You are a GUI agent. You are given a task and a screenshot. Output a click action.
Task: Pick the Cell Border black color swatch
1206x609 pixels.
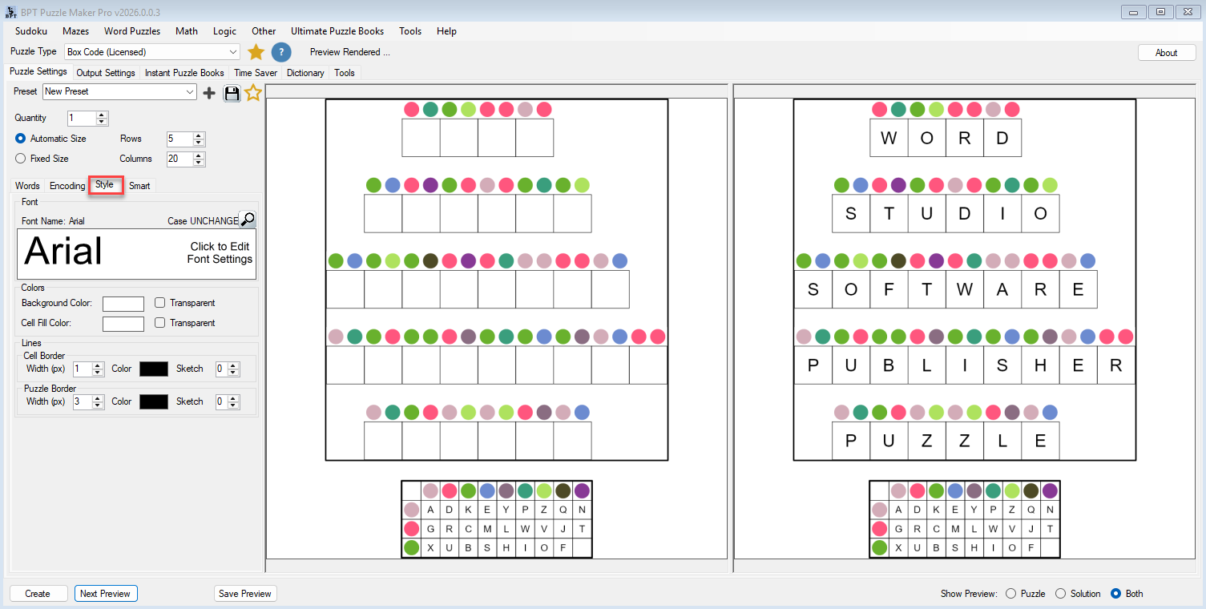[154, 369]
